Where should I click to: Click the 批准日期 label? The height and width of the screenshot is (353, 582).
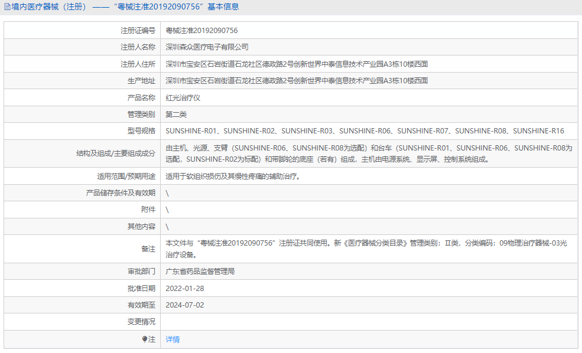(141, 289)
